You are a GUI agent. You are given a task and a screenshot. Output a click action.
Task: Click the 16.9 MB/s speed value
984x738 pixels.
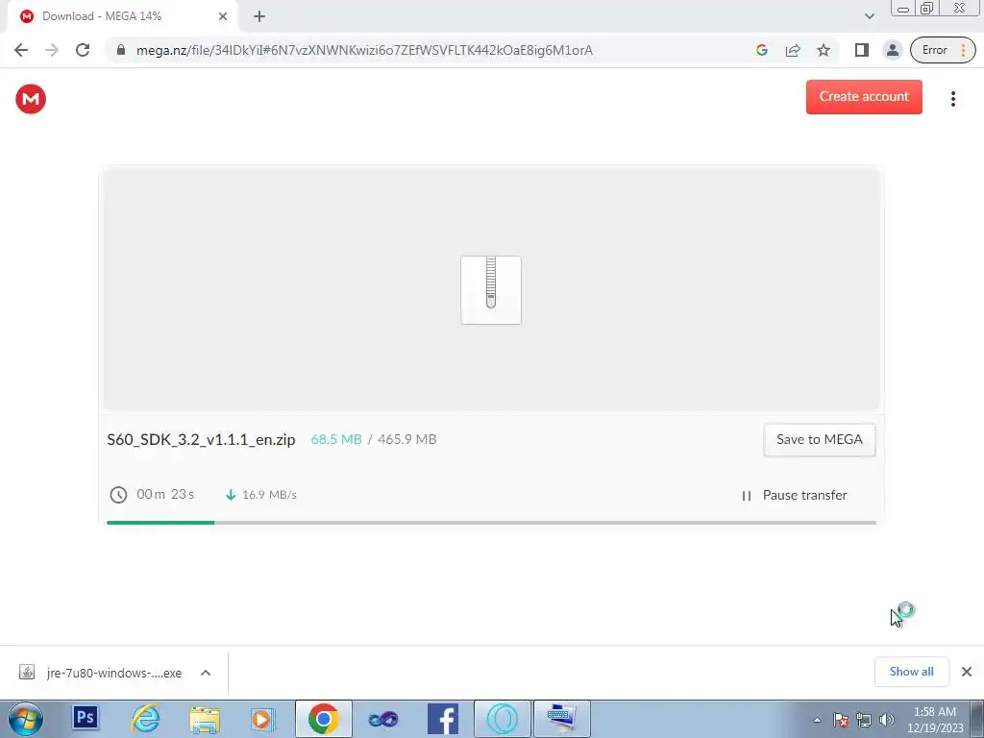[269, 495]
